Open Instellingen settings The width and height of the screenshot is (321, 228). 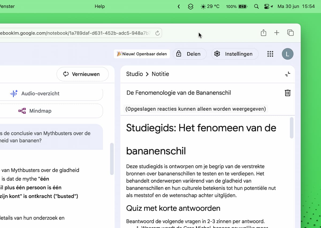235,54
